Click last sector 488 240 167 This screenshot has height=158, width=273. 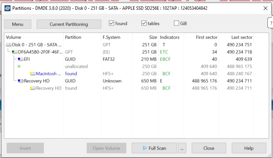(239, 74)
